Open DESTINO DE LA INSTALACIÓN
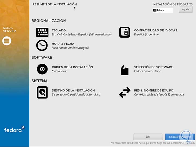This screenshot has height=147, width=196. tap(73, 90)
